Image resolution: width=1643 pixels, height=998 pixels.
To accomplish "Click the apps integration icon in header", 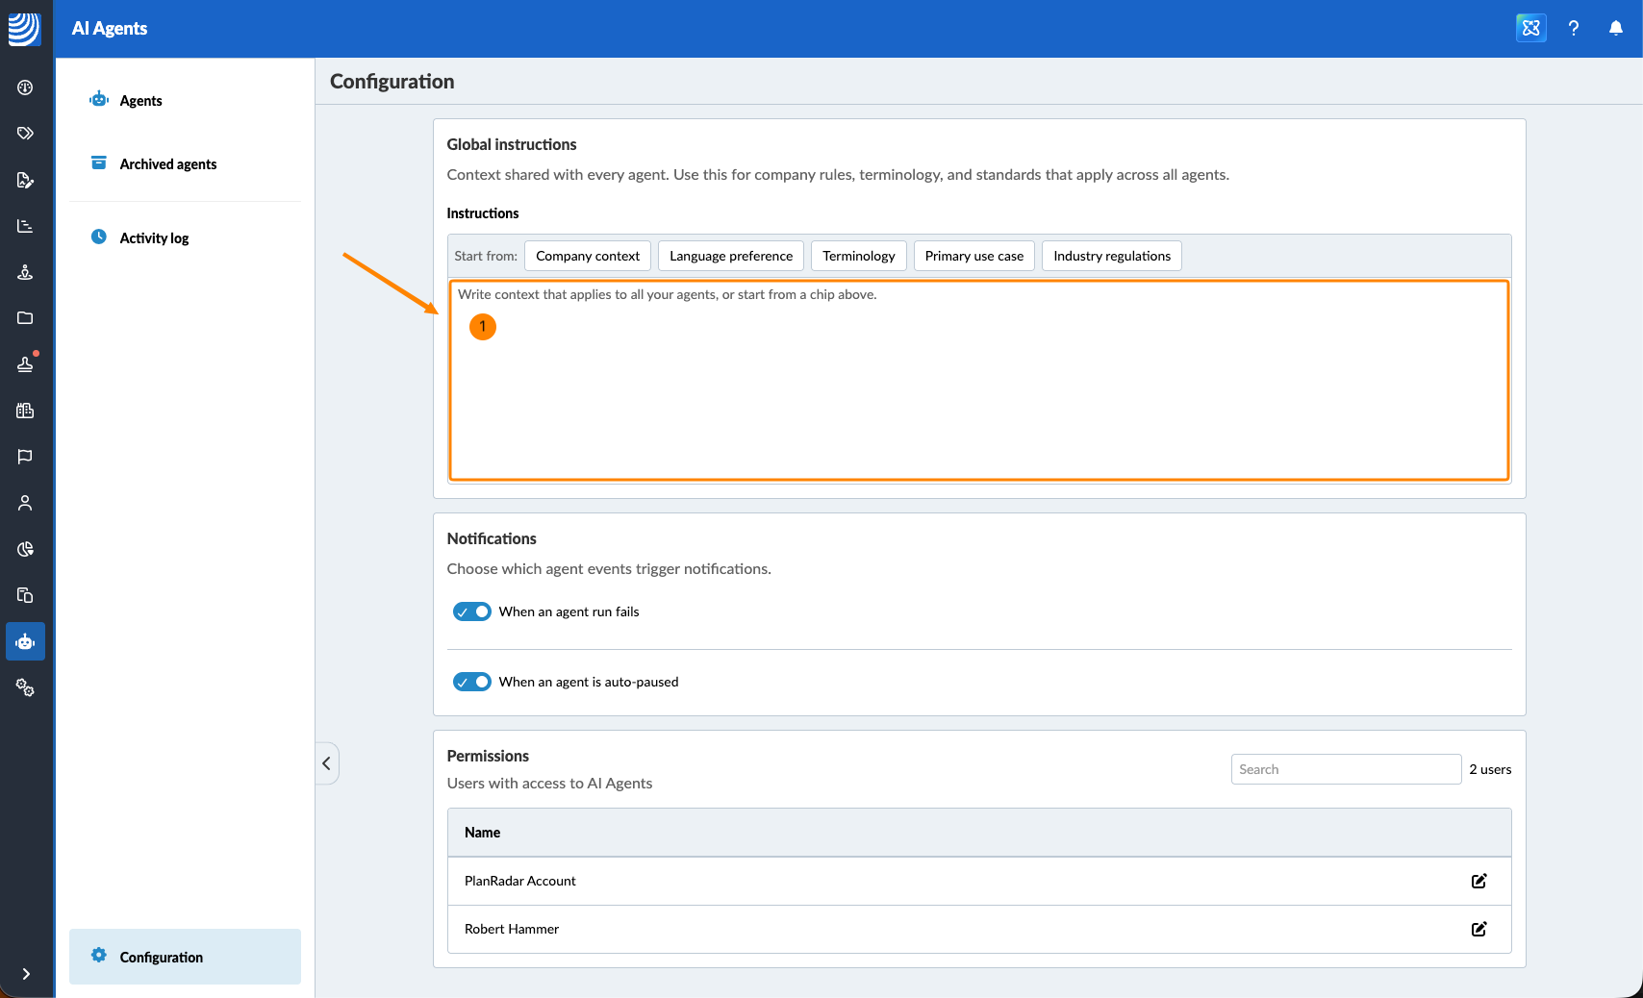I will [1531, 28].
